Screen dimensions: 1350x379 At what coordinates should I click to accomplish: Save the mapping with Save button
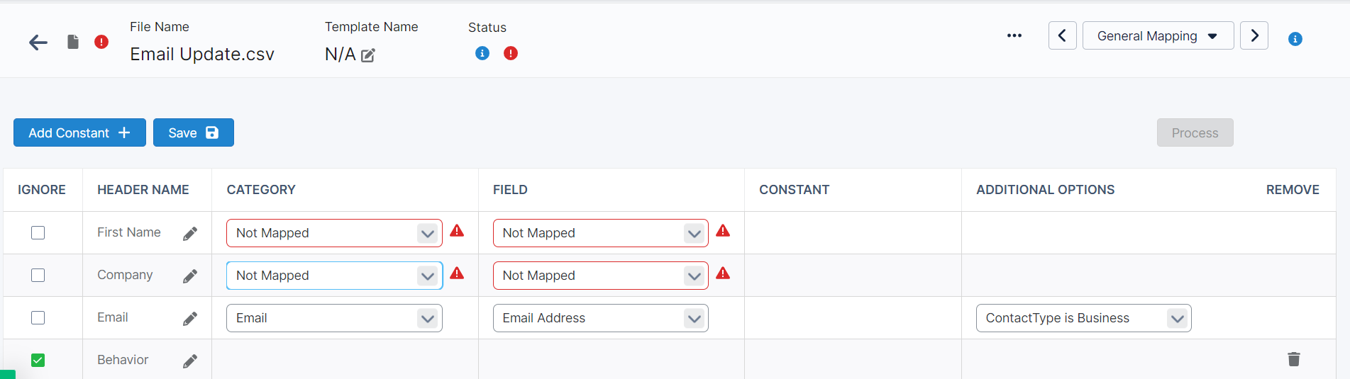pyautogui.click(x=193, y=132)
